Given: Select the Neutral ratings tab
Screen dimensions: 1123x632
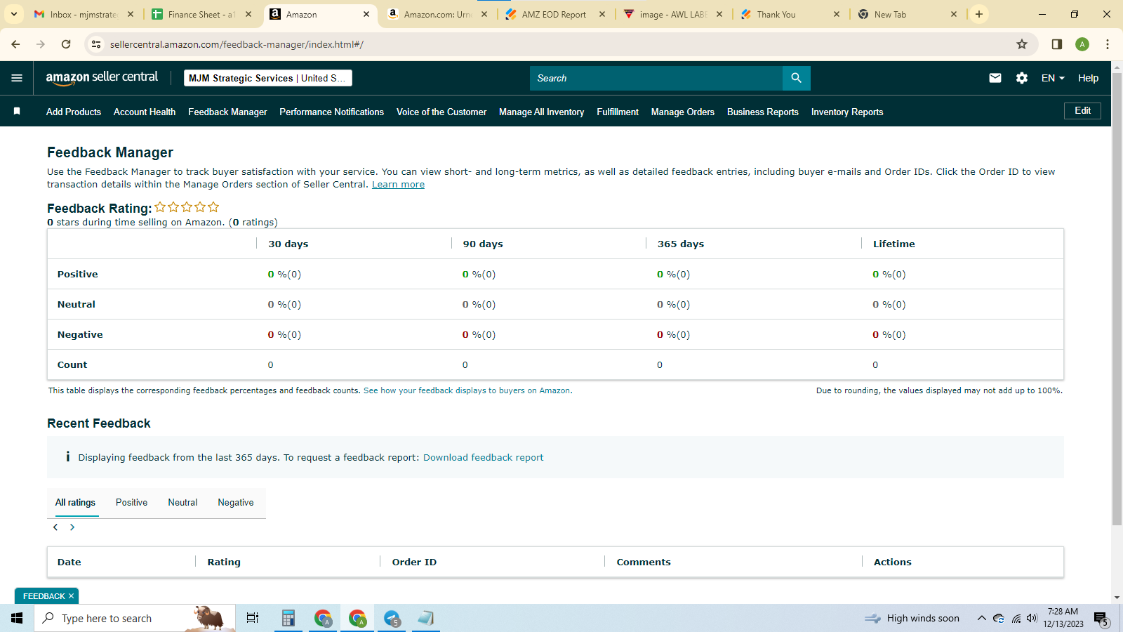Looking at the screenshot, I should [182, 502].
